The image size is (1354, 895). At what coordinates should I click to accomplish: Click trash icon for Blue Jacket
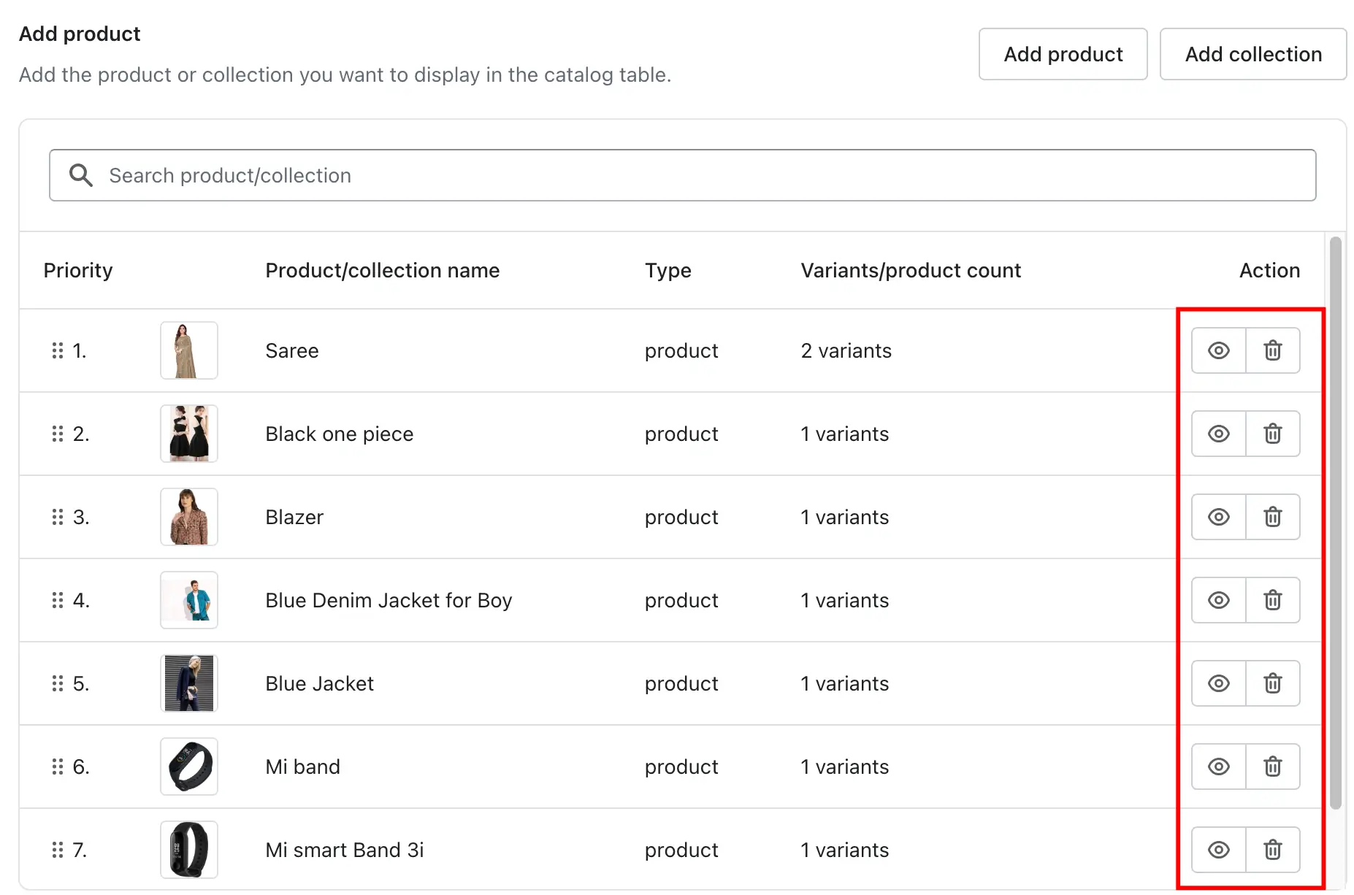click(1272, 683)
